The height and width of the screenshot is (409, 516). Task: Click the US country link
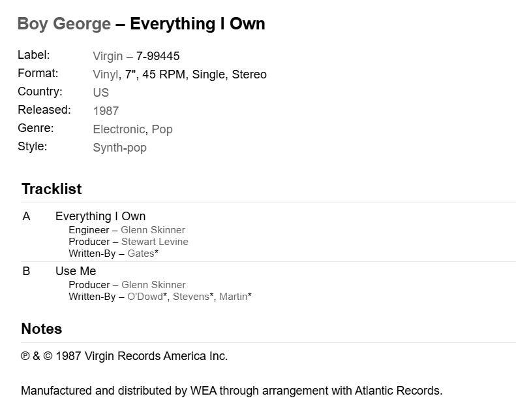[100, 93]
